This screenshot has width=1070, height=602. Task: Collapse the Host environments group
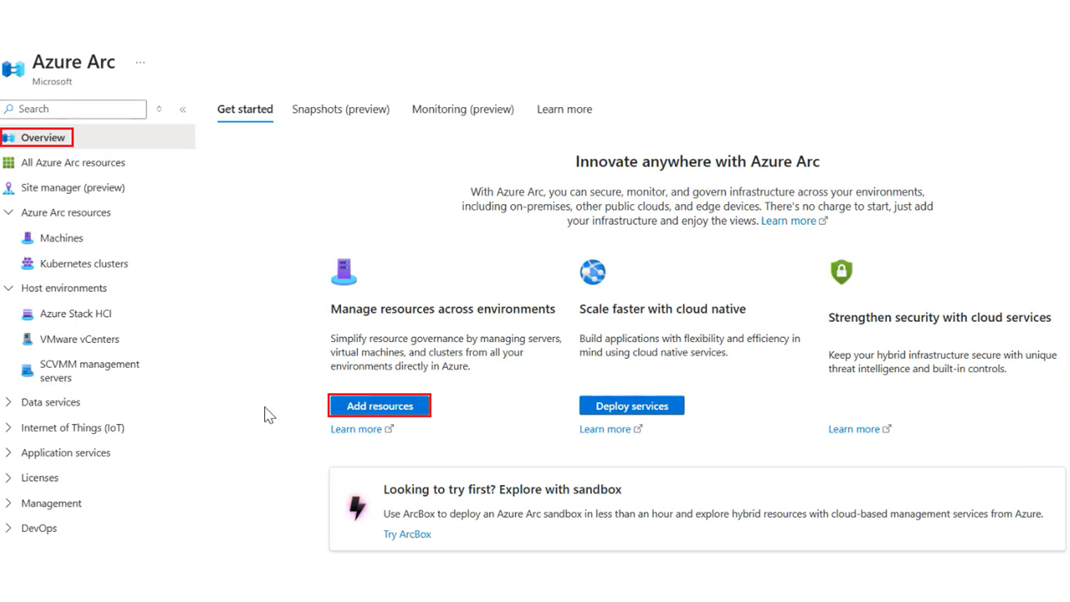click(8, 288)
